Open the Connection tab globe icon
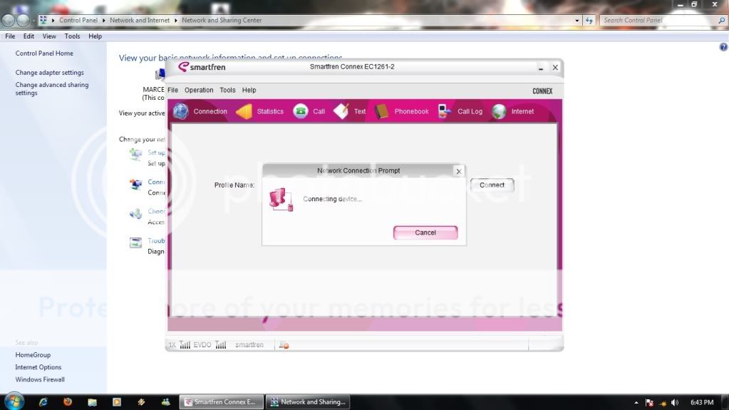Viewport: 729px width, 410px height. (x=181, y=111)
